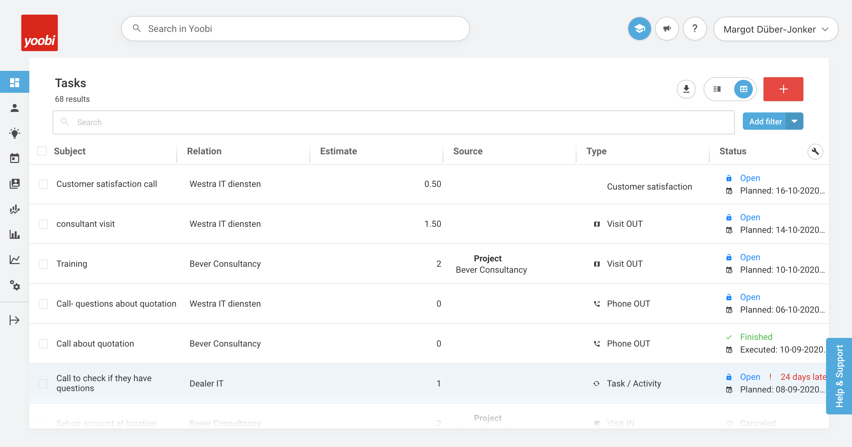Viewport: 852px width, 447px height.
Task: Open Margot Düber-Jonker user menu
Action: point(775,29)
